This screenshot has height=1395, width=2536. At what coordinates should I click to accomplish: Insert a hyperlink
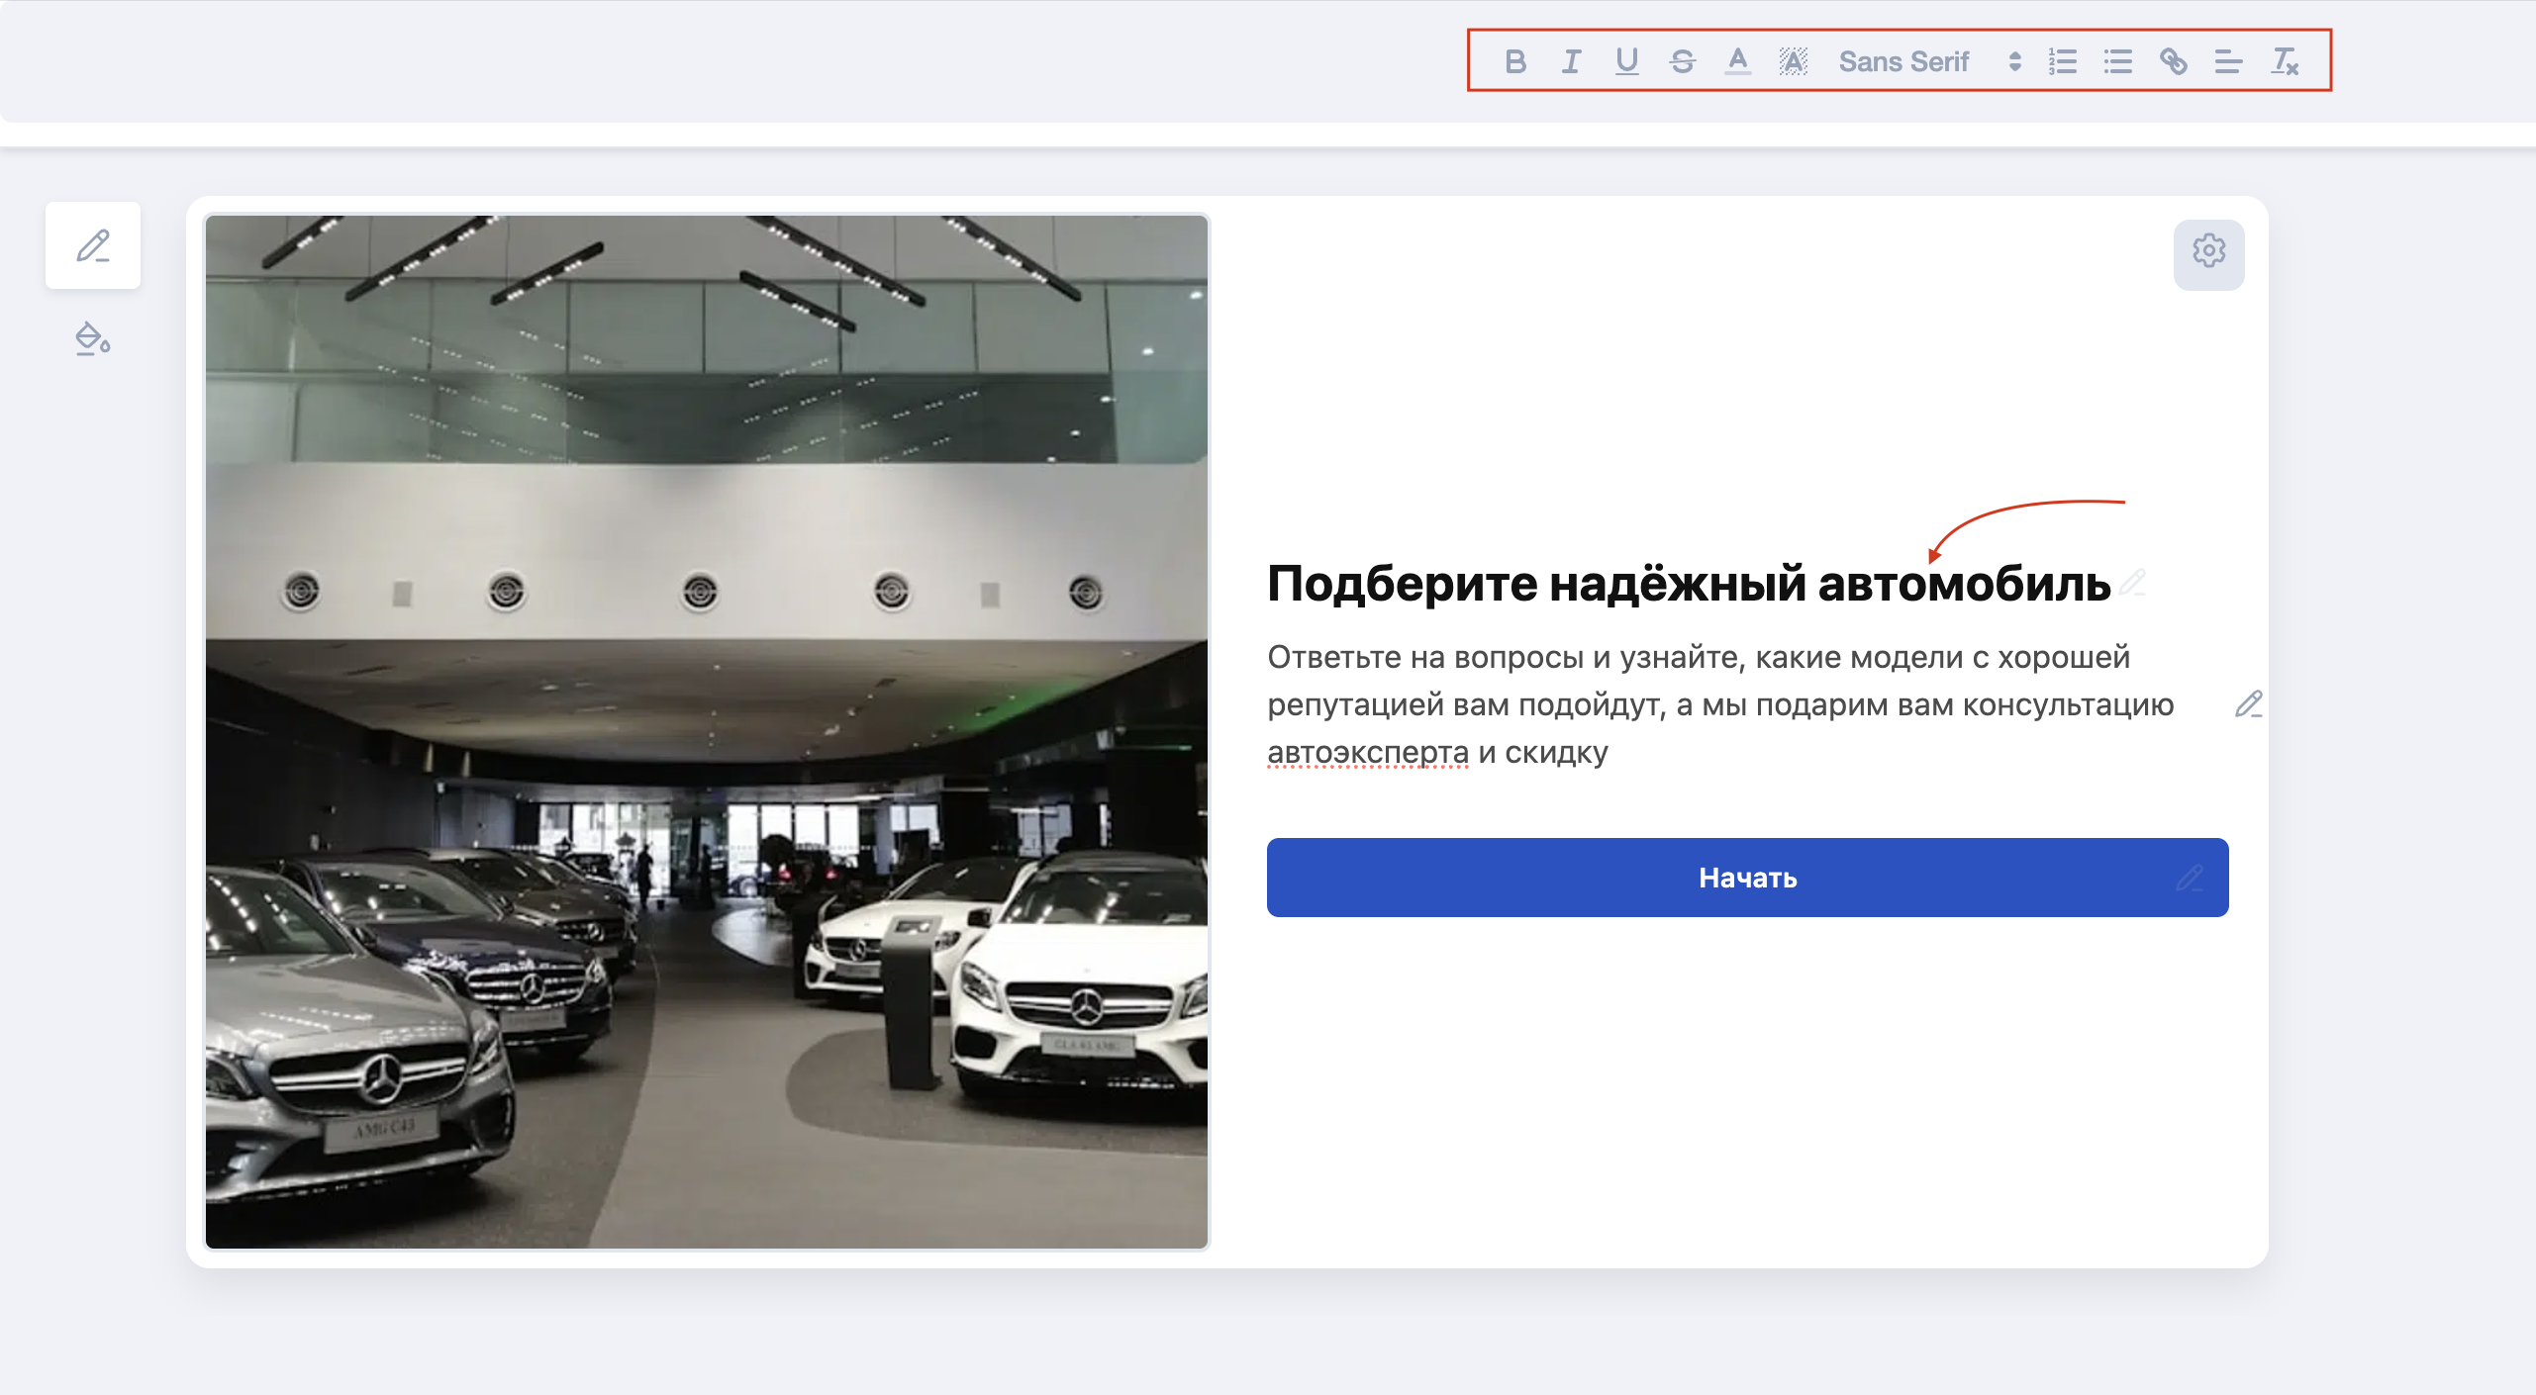coord(2174,61)
